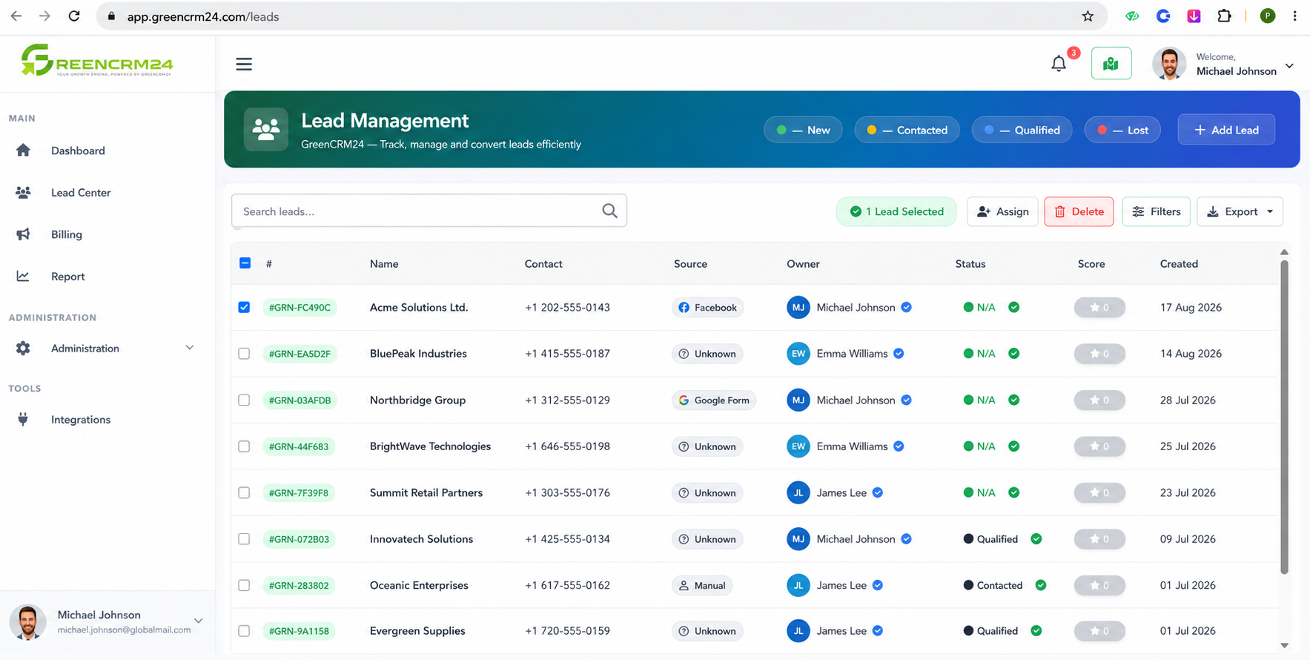Viewport: 1310px width, 660px height.
Task: Check Northbridge Group row checkbox
Action: coord(244,400)
